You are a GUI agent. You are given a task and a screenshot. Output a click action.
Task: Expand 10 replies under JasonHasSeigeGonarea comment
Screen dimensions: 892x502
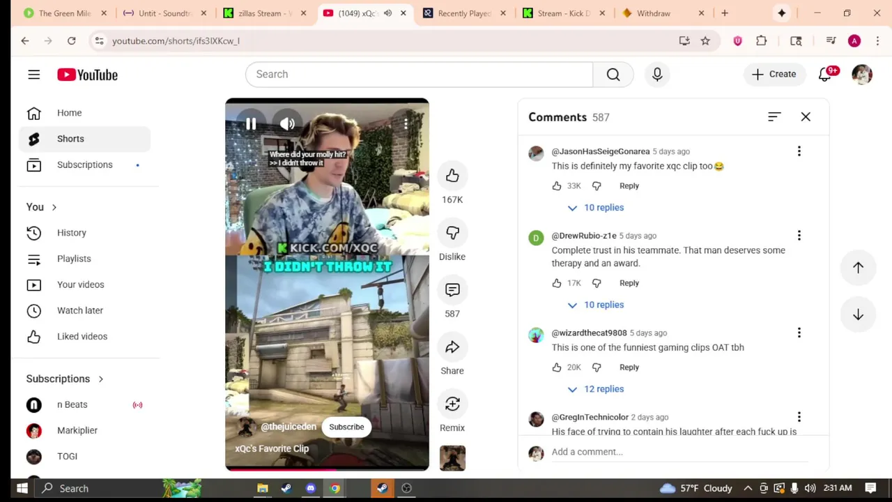[597, 208]
